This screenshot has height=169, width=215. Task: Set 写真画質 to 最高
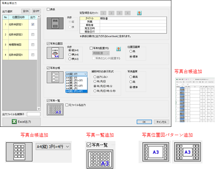(131, 77)
